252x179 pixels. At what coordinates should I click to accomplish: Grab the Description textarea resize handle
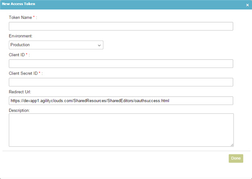coord(232,145)
